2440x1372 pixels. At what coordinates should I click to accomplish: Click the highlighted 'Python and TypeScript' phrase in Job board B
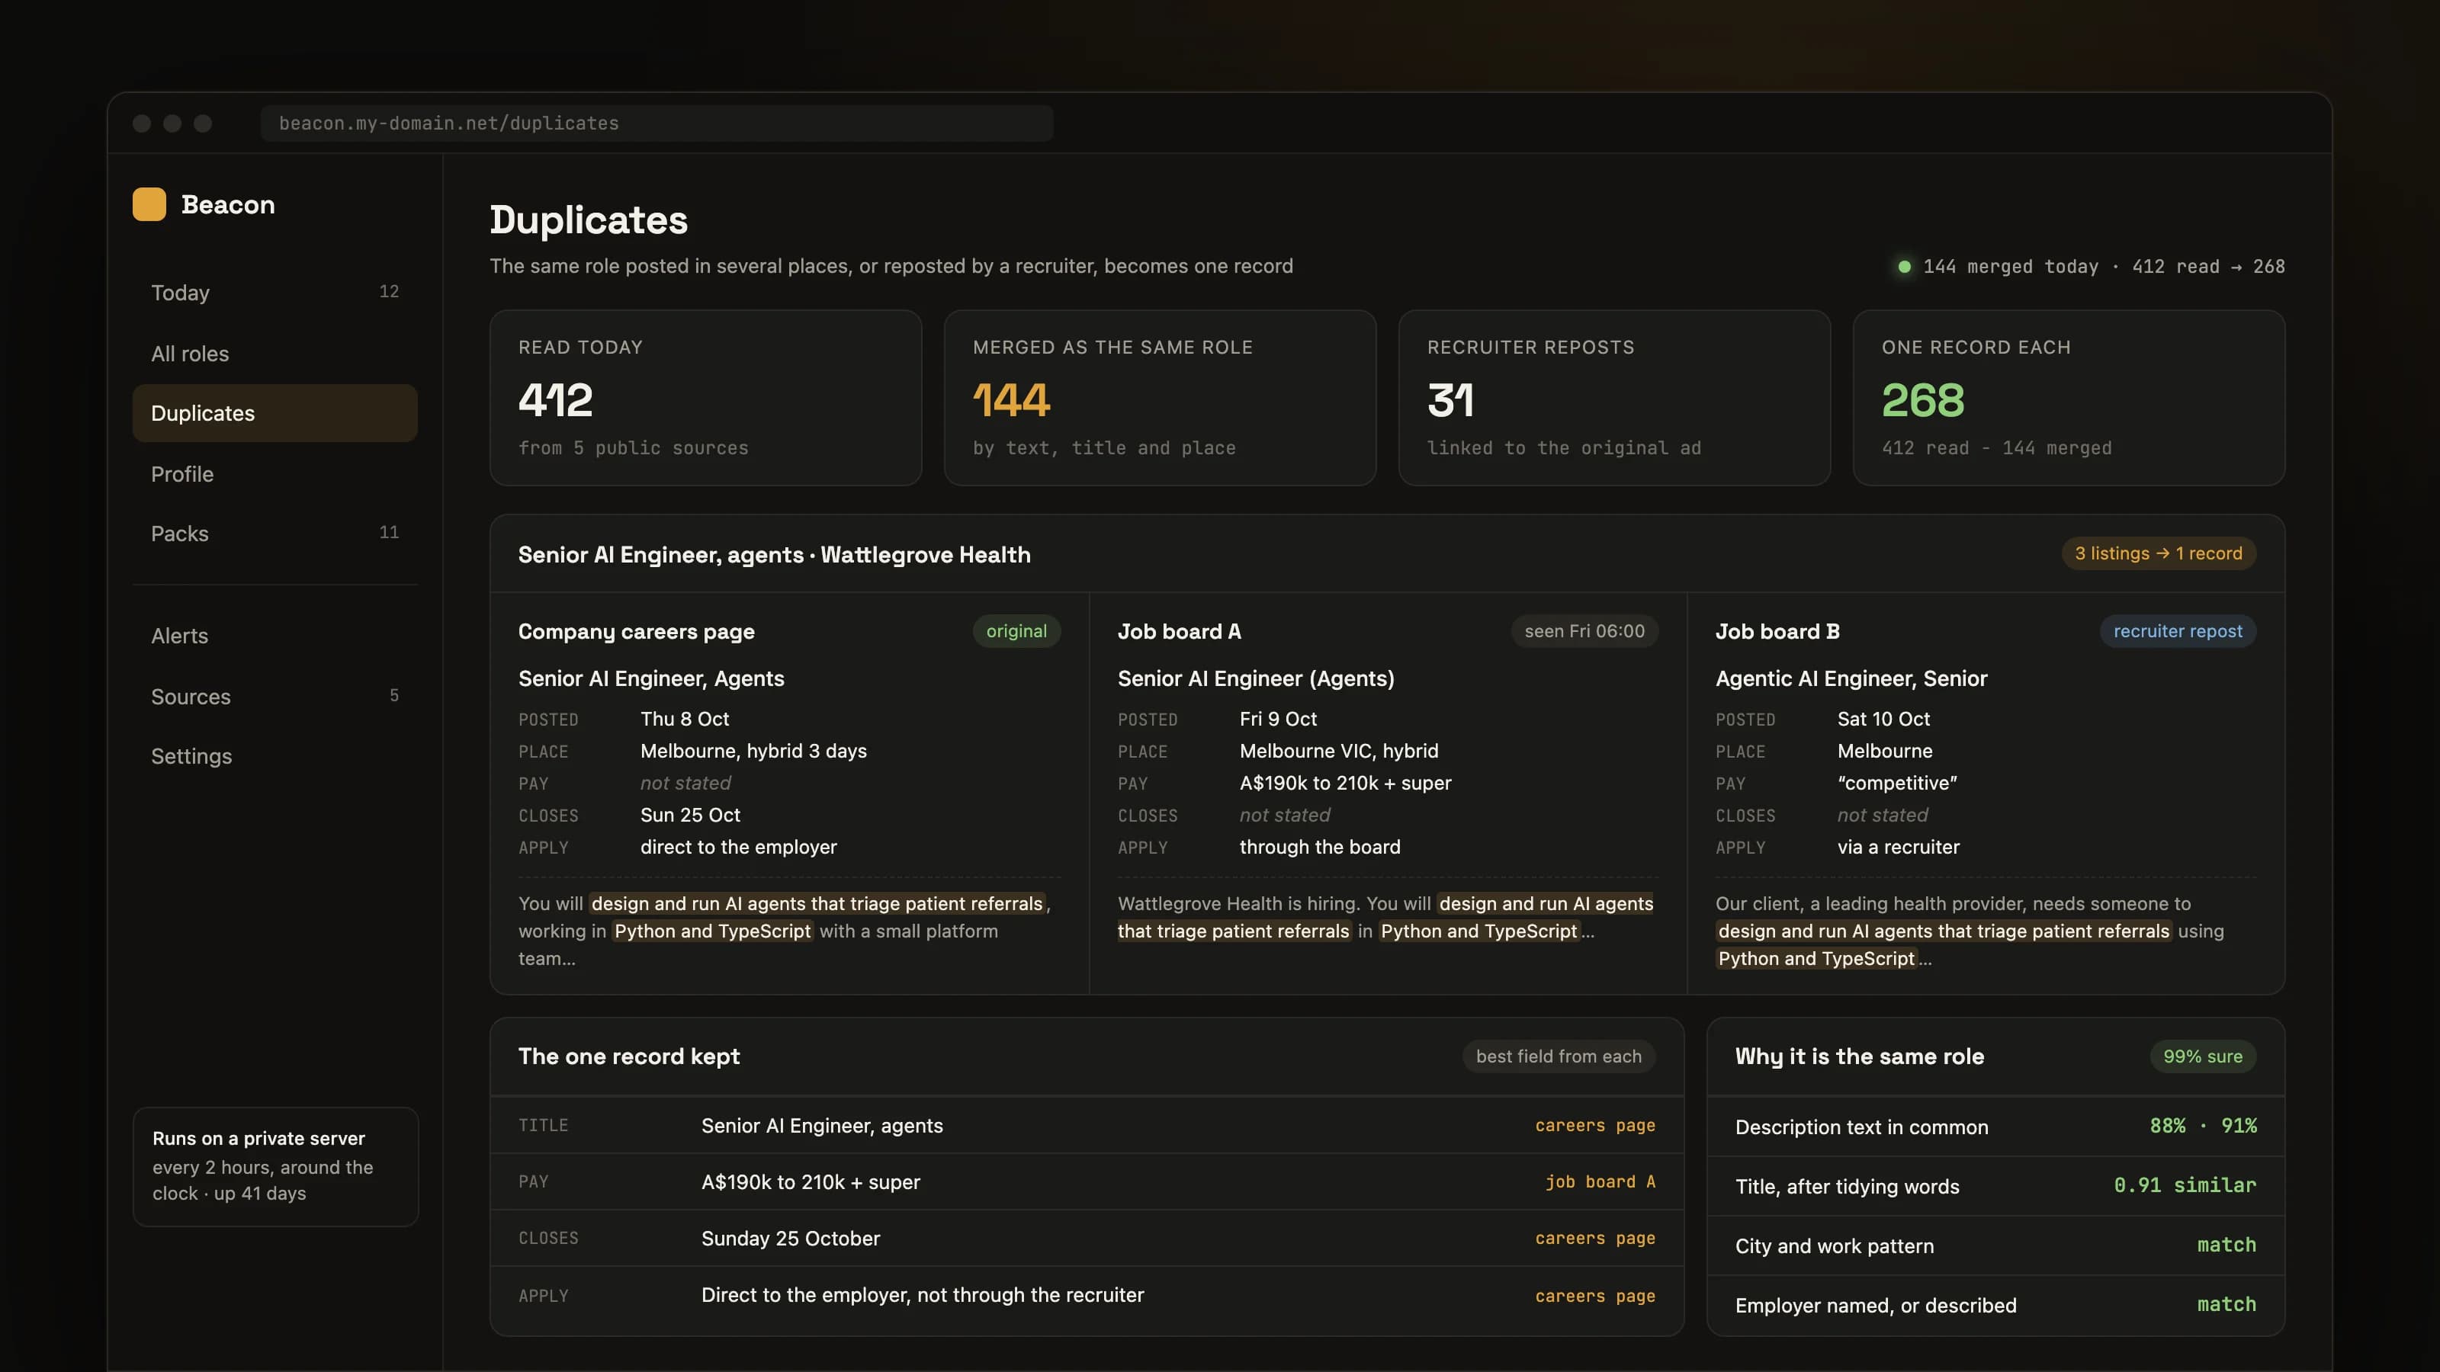tap(1816, 958)
